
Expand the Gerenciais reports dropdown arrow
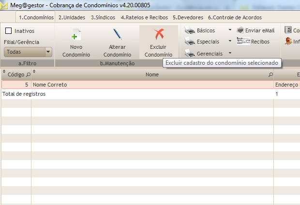[230, 53]
